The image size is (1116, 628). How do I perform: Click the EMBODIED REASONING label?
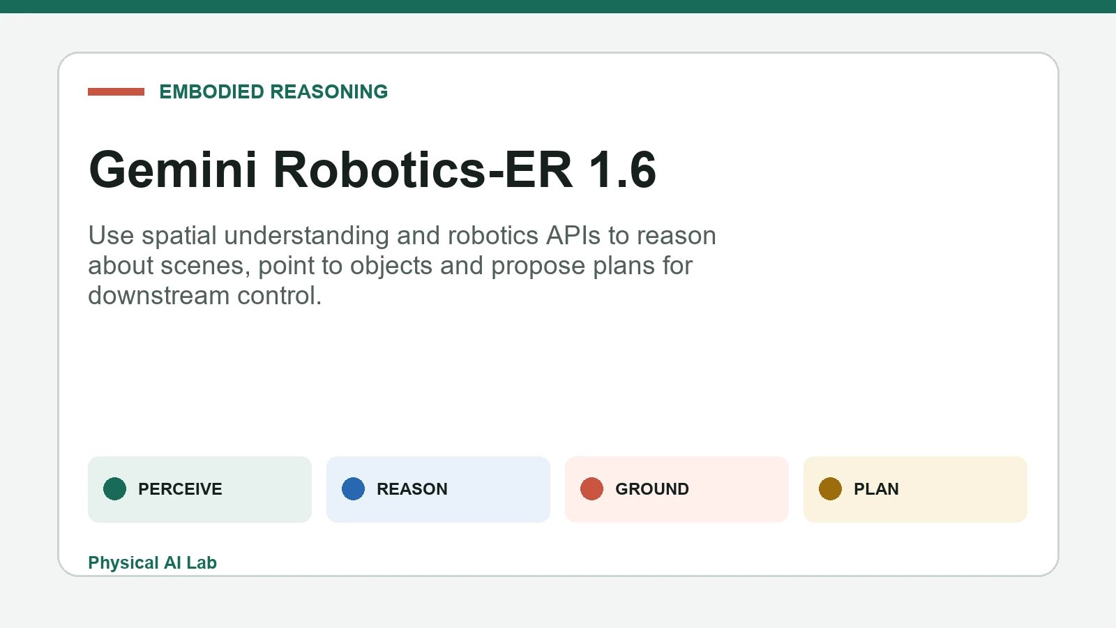pyautogui.click(x=273, y=91)
